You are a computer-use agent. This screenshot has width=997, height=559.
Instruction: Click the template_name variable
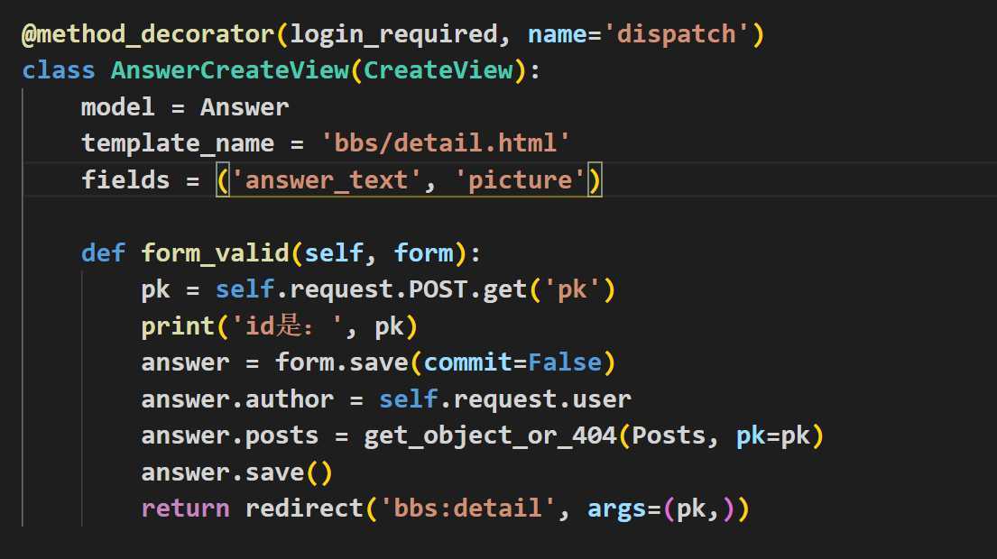[x=178, y=143]
